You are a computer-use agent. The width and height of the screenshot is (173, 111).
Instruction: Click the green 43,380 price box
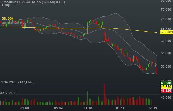[166, 83]
